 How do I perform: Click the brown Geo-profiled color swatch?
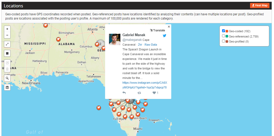coord(227,41)
